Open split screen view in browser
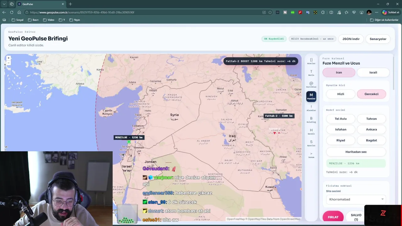 point(331,12)
